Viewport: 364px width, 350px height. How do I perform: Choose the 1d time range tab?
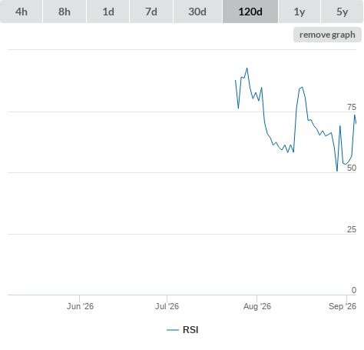pyautogui.click(x=108, y=12)
